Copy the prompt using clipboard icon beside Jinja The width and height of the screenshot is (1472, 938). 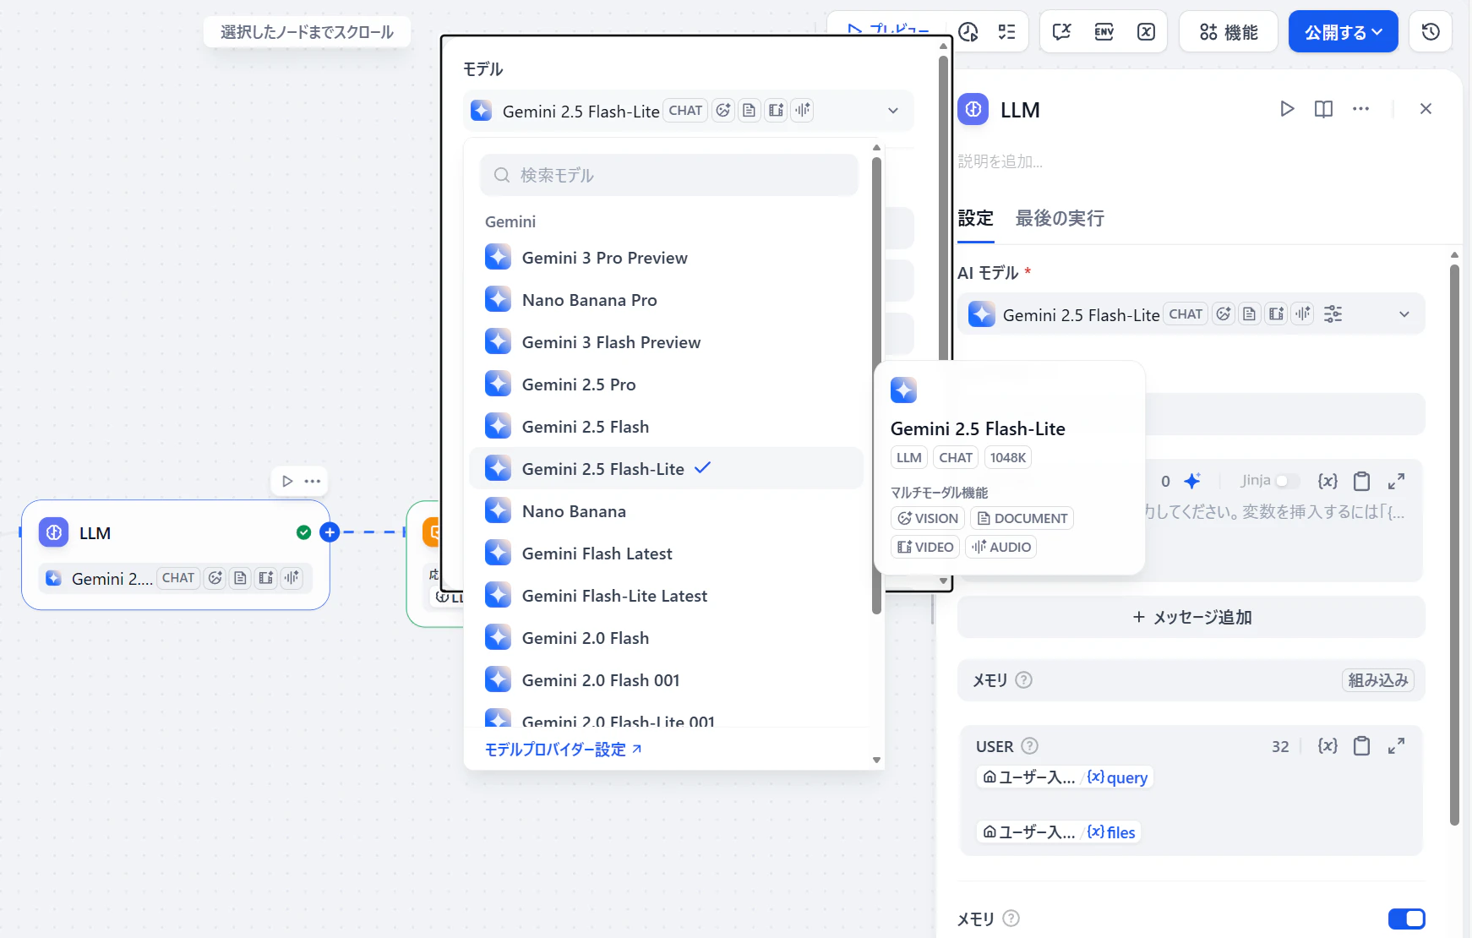(1361, 481)
